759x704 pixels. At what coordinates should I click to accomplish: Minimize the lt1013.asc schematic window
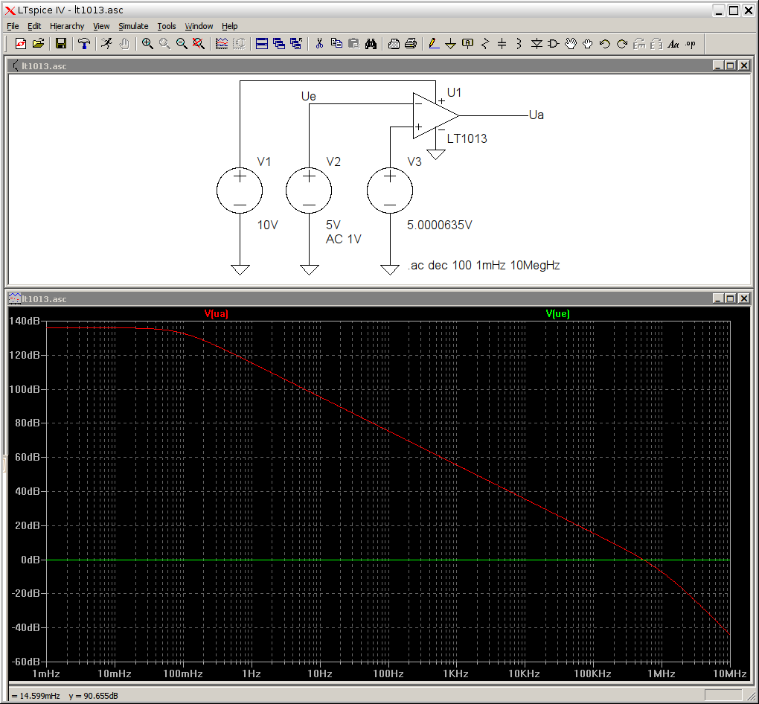click(x=718, y=65)
